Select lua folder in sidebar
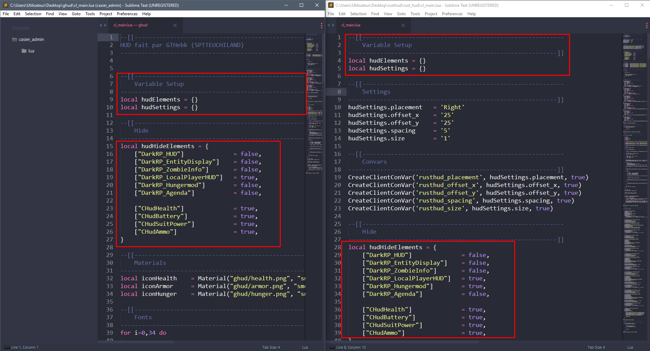 click(x=31, y=51)
